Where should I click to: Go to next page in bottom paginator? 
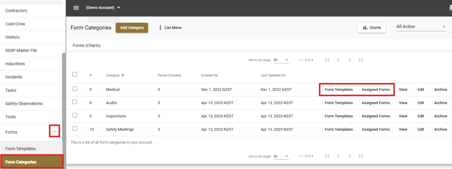tap(350, 156)
